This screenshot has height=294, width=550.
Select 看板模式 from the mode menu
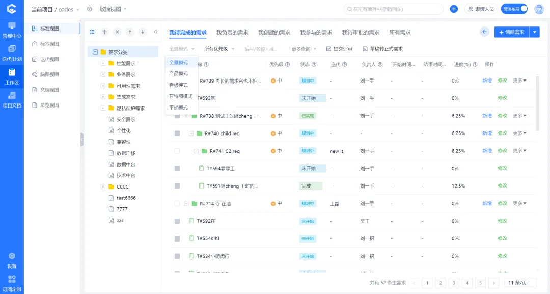(x=179, y=85)
